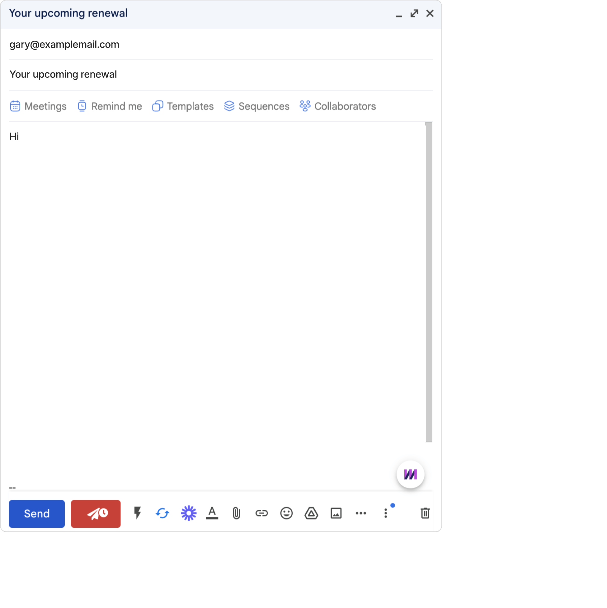607x608 pixels.
Task: Click the vertical dots notification menu
Action: coord(388,513)
